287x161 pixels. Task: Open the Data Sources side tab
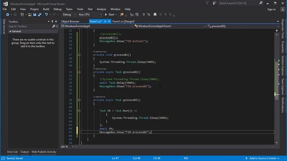(x=4, y=27)
